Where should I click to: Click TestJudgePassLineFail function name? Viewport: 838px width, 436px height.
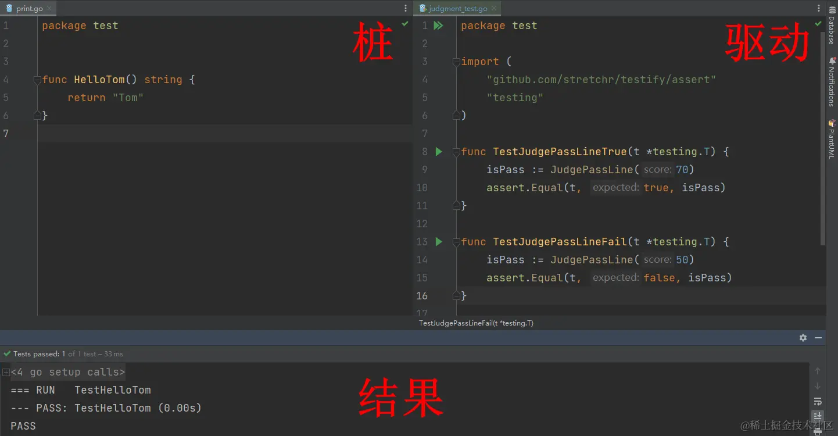coord(560,242)
